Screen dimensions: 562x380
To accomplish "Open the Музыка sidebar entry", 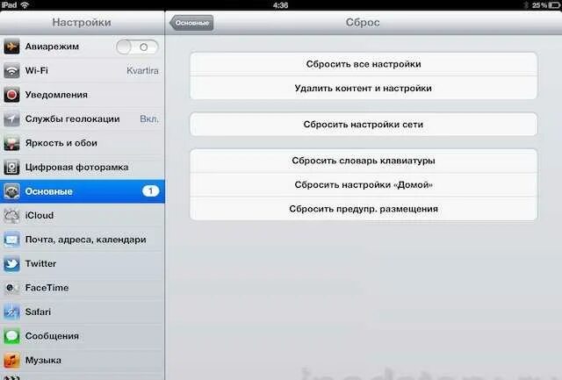I will pyautogui.click(x=82, y=361).
